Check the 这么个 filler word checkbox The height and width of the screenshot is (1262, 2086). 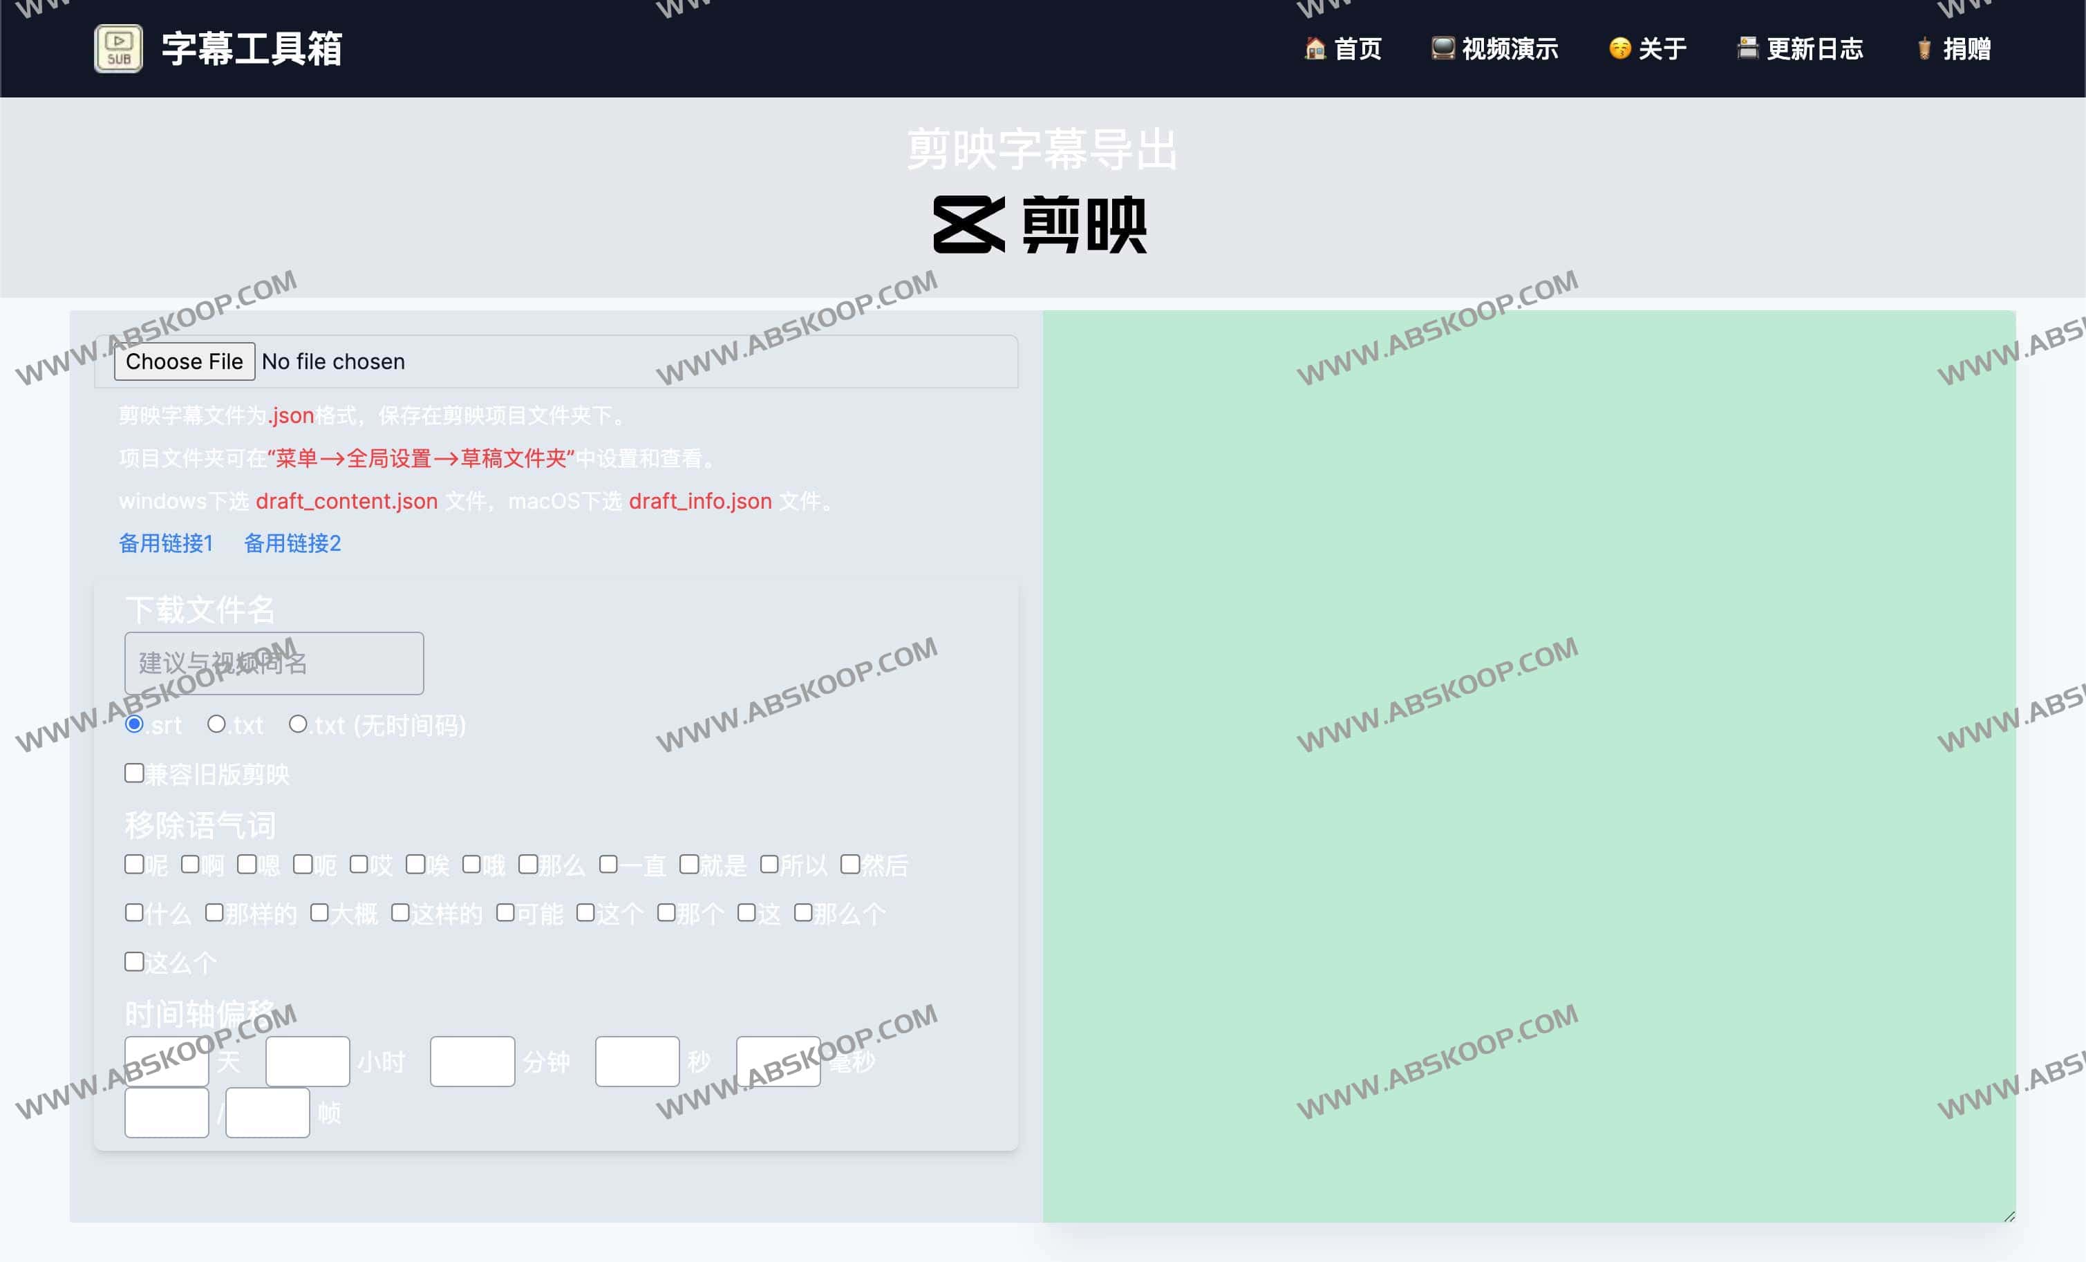135,961
